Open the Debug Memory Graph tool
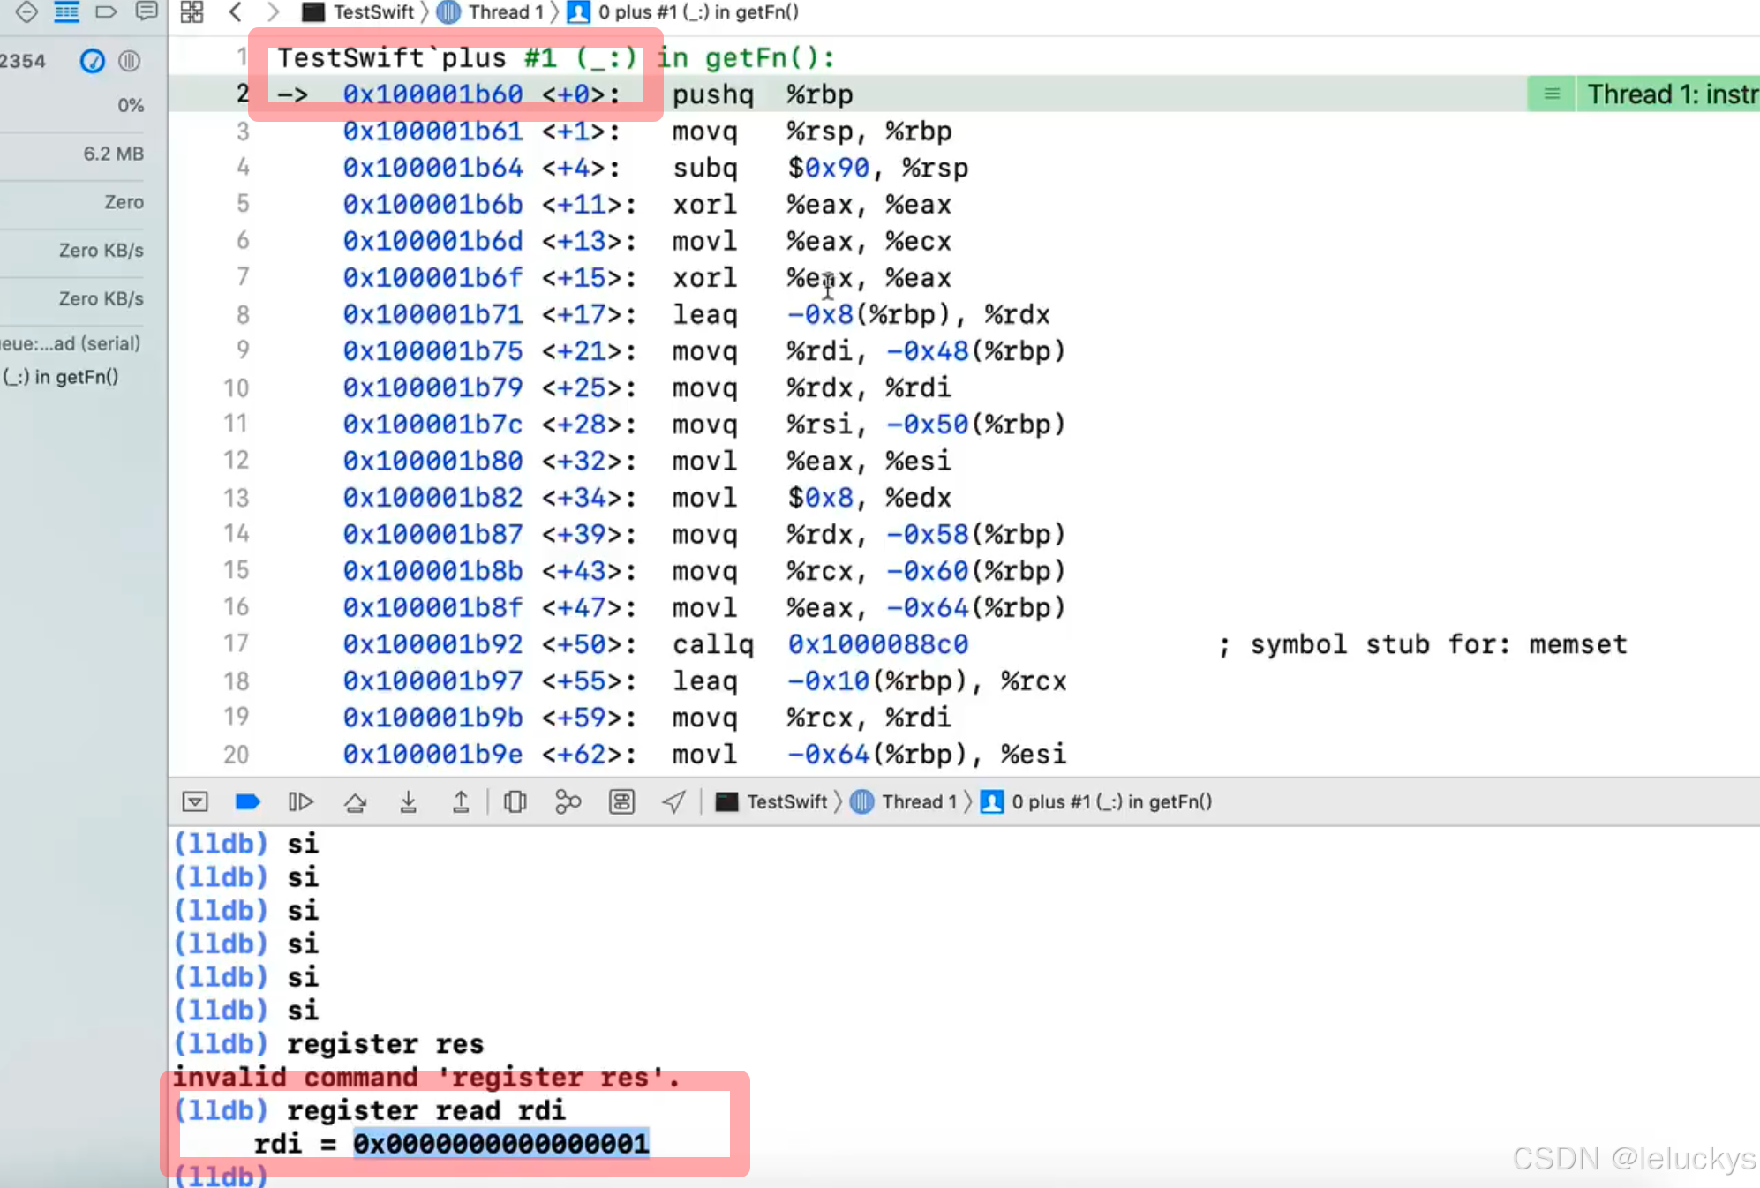This screenshot has width=1760, height=1188. (568, 801)
